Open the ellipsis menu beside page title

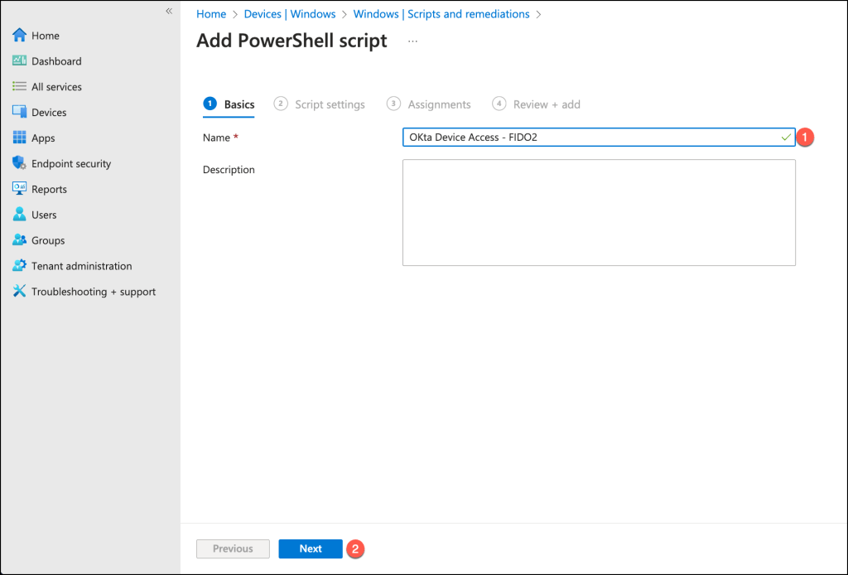point(412,41)
